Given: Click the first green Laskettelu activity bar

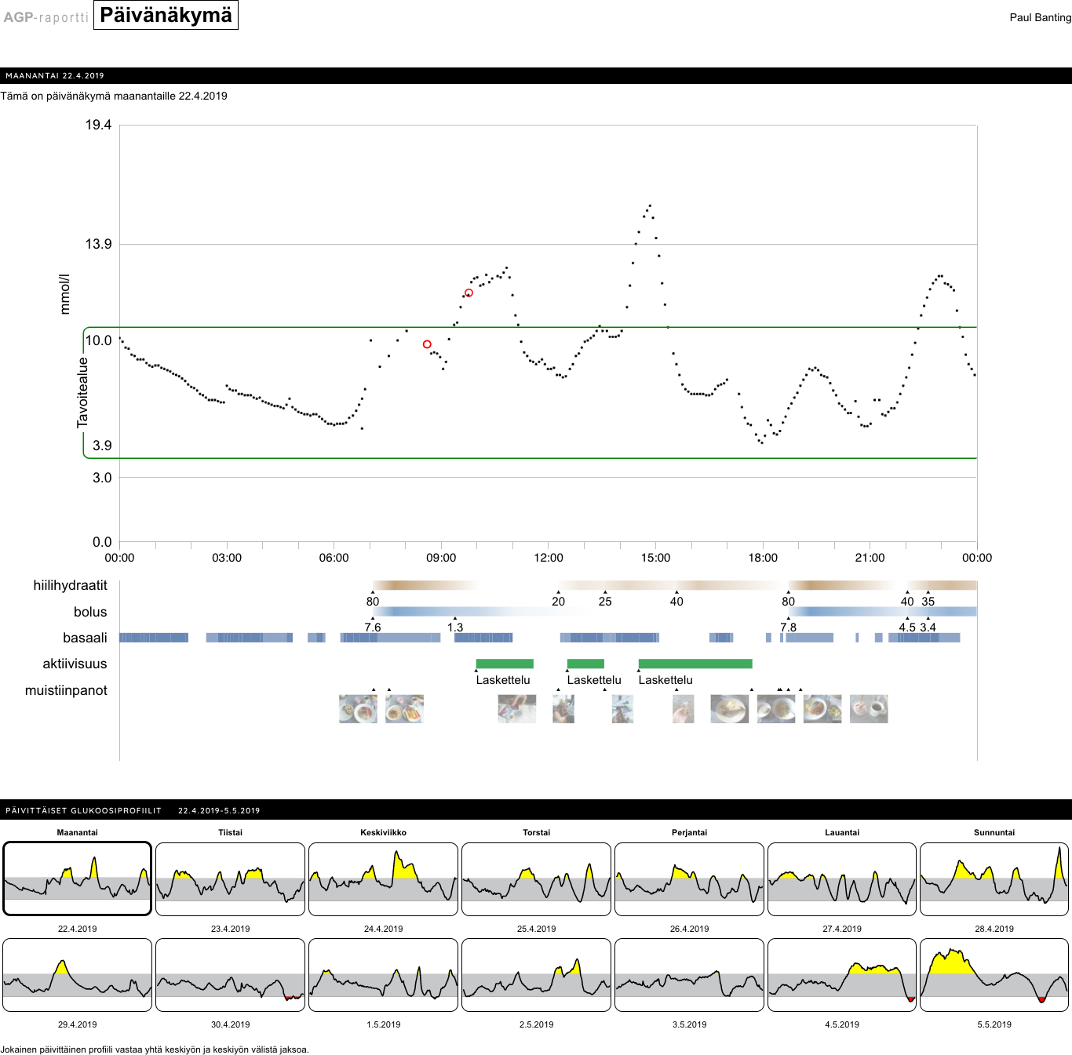Looking at the screenshot, I should pos(505,664).
